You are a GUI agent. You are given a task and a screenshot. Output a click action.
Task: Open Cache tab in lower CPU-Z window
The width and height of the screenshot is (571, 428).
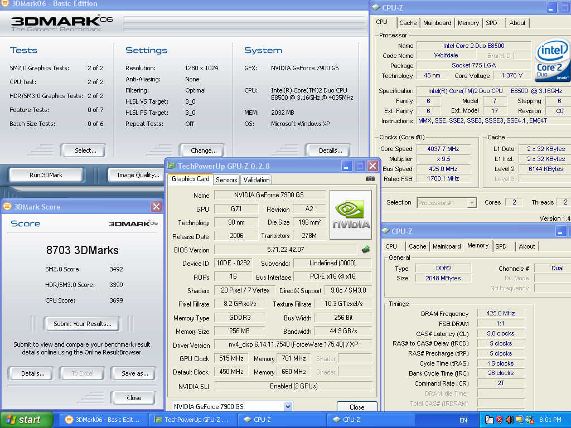[x=417, y=246]
